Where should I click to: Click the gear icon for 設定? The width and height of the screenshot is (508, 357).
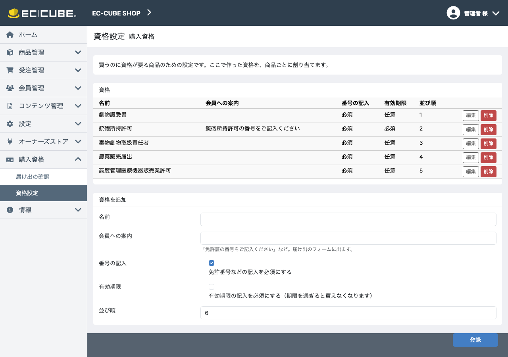pyautogui.click(x=10, y=124)
